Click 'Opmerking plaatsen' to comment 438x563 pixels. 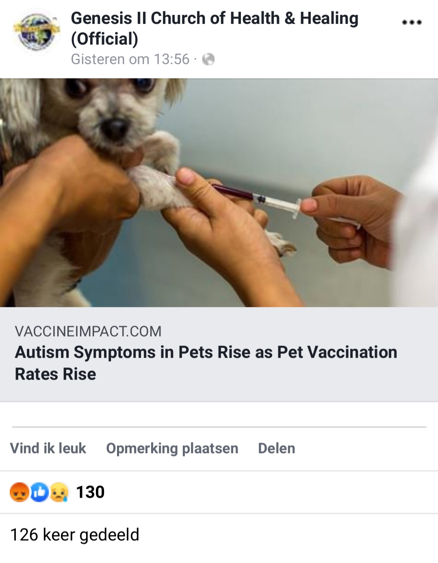[x=172, y=448]
